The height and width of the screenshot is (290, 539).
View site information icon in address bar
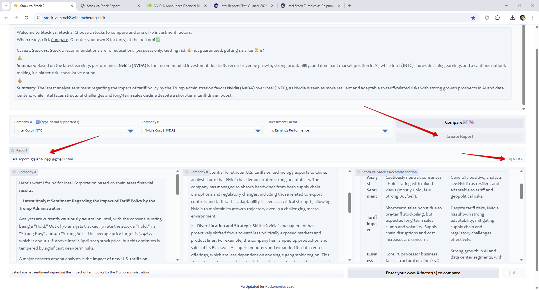point(38,18)
